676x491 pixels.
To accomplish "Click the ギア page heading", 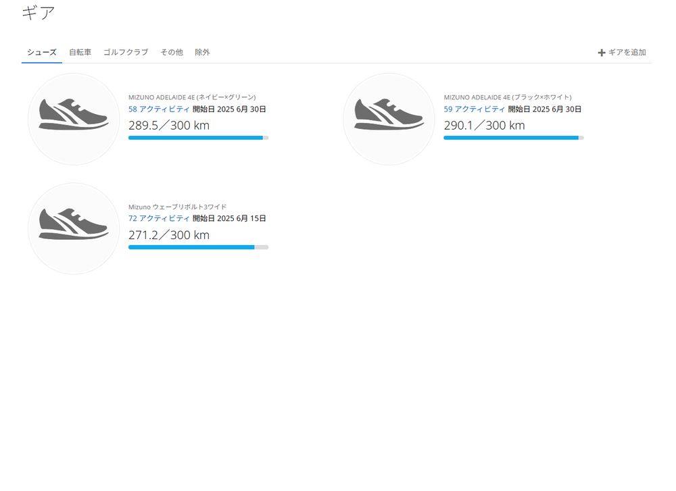I will coord(39,12).
